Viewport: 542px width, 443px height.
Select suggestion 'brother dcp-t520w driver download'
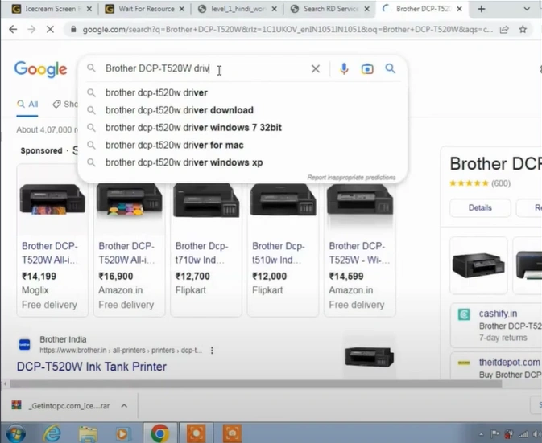click(x=179, y=110)
